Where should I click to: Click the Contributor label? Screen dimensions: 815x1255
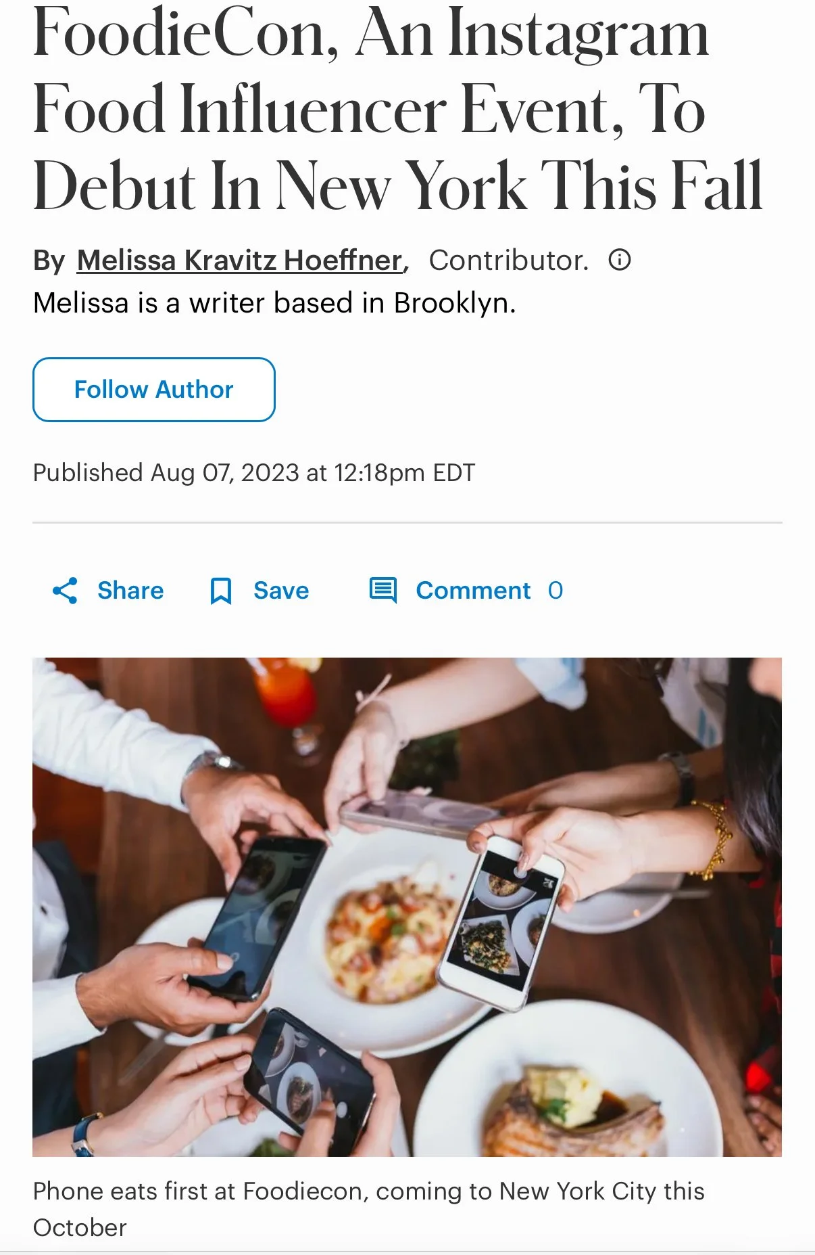[508, 260]
